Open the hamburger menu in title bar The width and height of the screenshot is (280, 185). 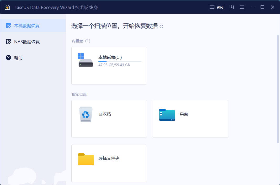click(242, 7)
